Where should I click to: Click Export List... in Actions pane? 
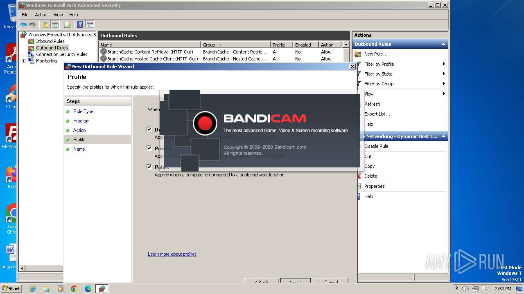point(377,114)
